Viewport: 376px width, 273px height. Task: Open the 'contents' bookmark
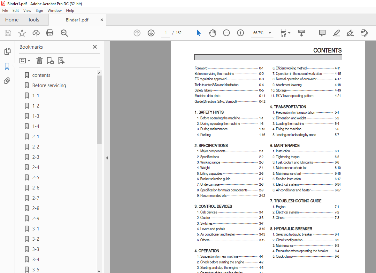[x=41, y=75]
